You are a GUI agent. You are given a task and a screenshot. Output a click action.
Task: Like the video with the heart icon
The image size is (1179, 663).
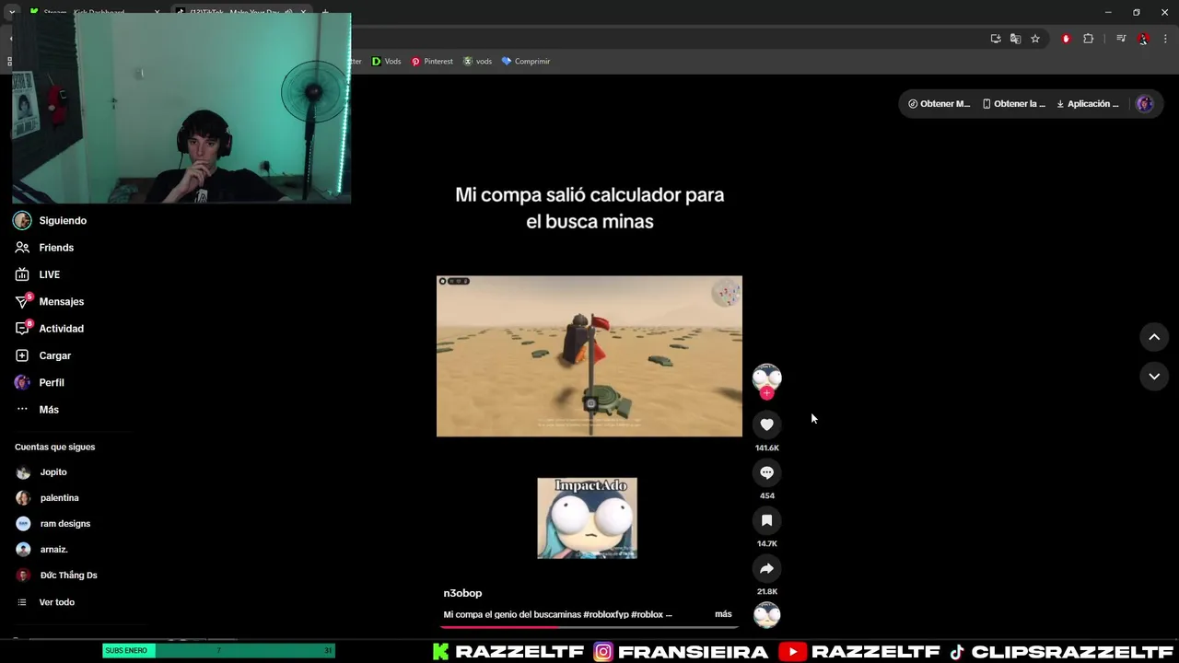pos(766,425)
